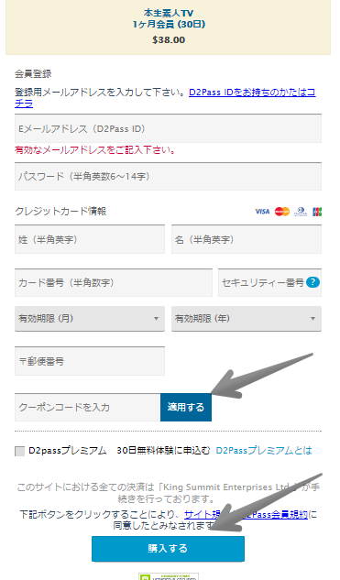340x580 pixels.
Task: Click the 購入する purchase button
Action: pos(168,549)
